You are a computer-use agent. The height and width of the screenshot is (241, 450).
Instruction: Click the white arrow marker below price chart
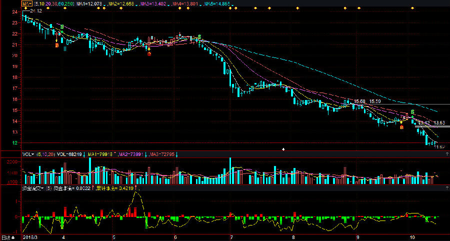click(283, 149)
